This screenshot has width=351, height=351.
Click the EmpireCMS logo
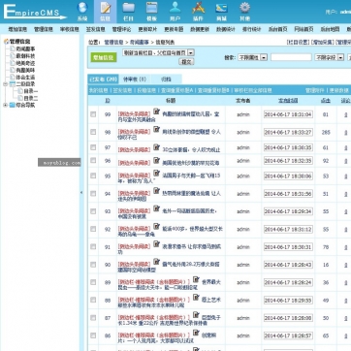point(34,12)
